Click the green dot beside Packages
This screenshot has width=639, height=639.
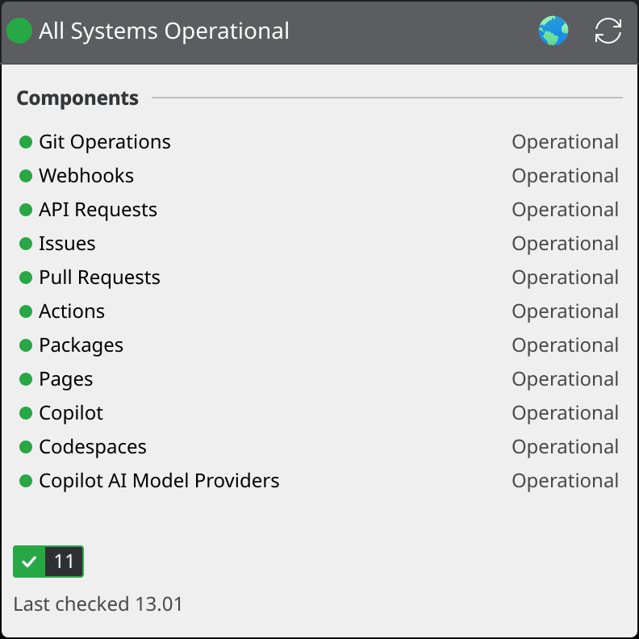(26, 345)
